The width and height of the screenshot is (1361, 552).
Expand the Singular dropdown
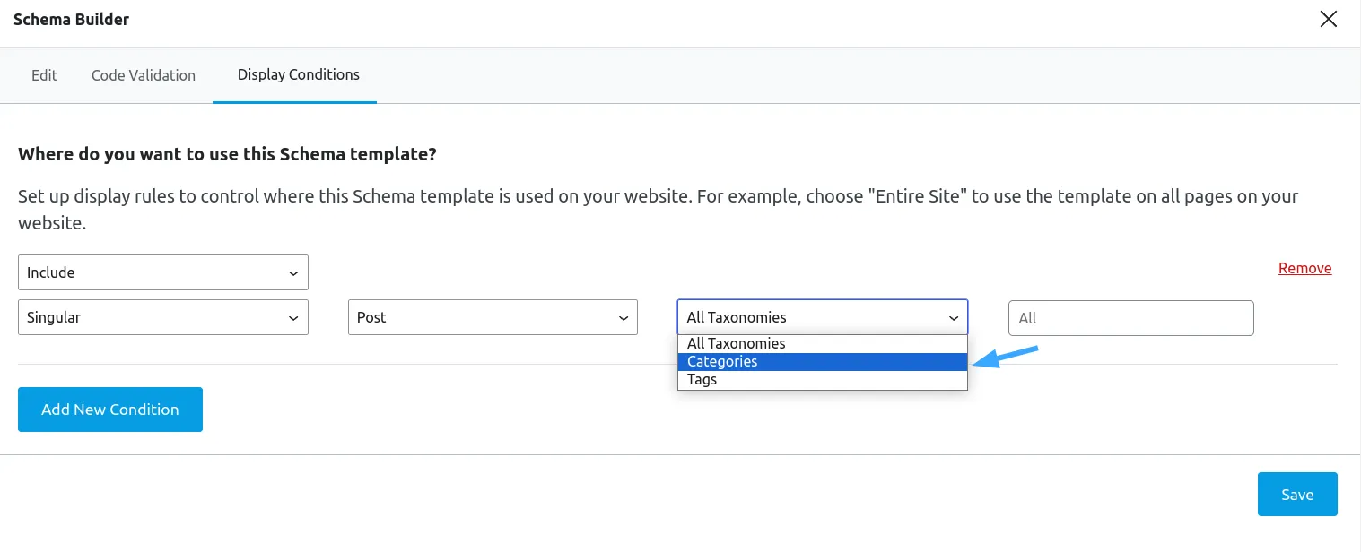[x=163, y=317]
